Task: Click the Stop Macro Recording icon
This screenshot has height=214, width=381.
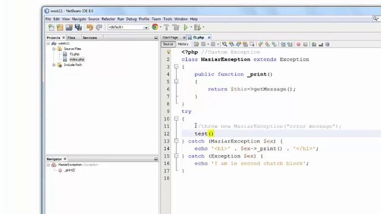Action: tap(305, 44)
